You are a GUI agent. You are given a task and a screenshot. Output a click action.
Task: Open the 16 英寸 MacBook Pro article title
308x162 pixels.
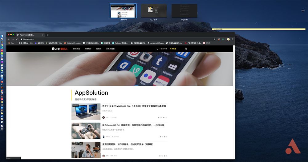point(134,106)
